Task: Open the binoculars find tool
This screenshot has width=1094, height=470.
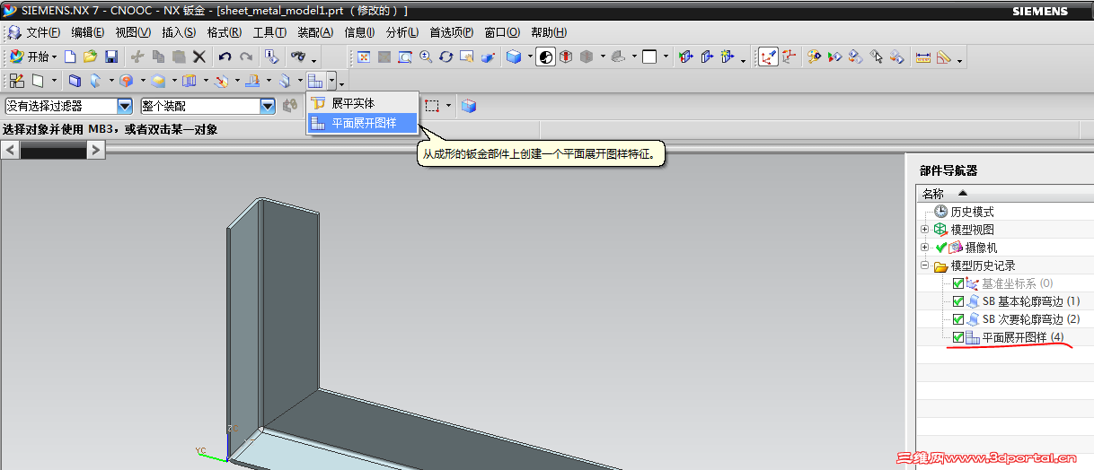Action: 297,57
